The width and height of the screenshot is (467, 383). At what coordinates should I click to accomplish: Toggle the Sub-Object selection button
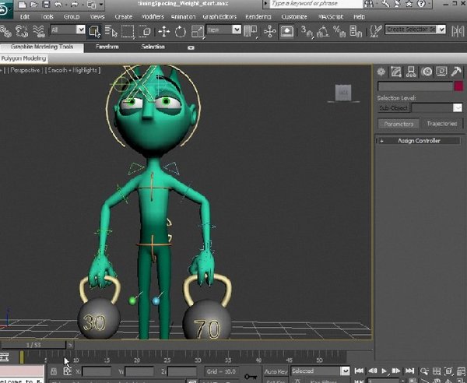[x=393, y=108]
